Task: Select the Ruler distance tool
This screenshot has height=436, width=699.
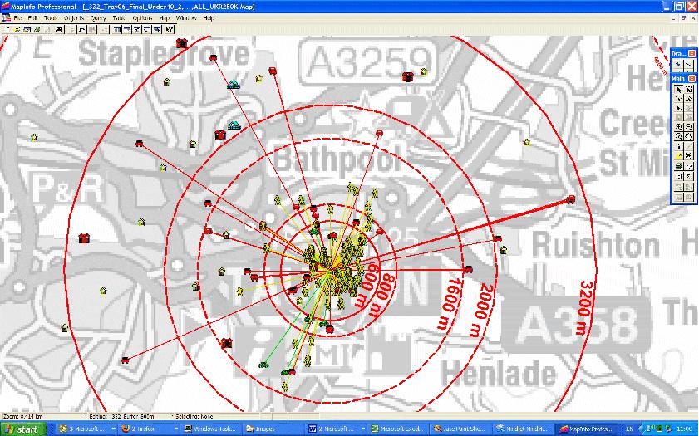Action: pyautogui.click(x=689, y=166)
